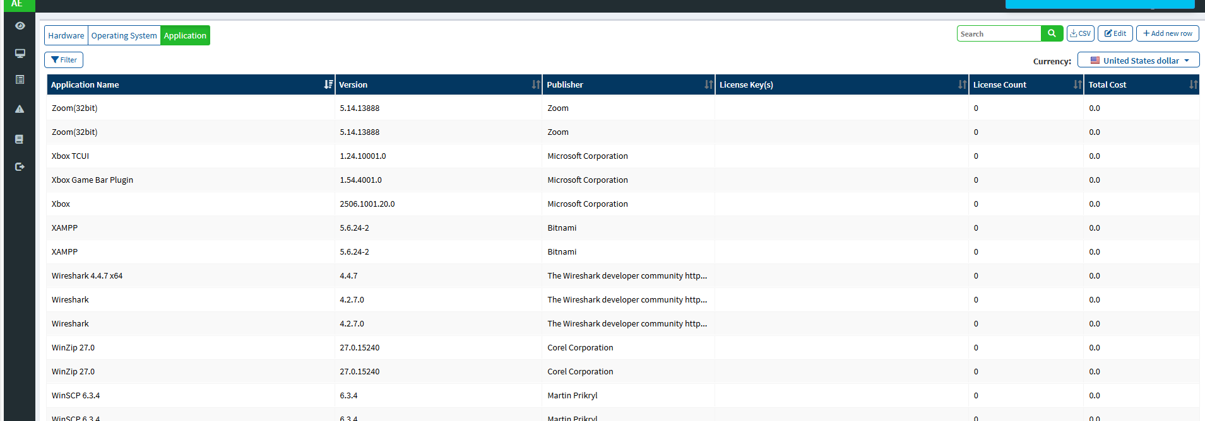Switch to the Operating System tab

click(124, 35)
